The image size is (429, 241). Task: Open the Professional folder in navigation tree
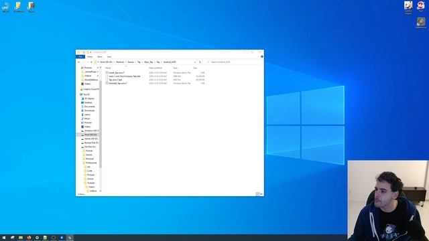90,163
